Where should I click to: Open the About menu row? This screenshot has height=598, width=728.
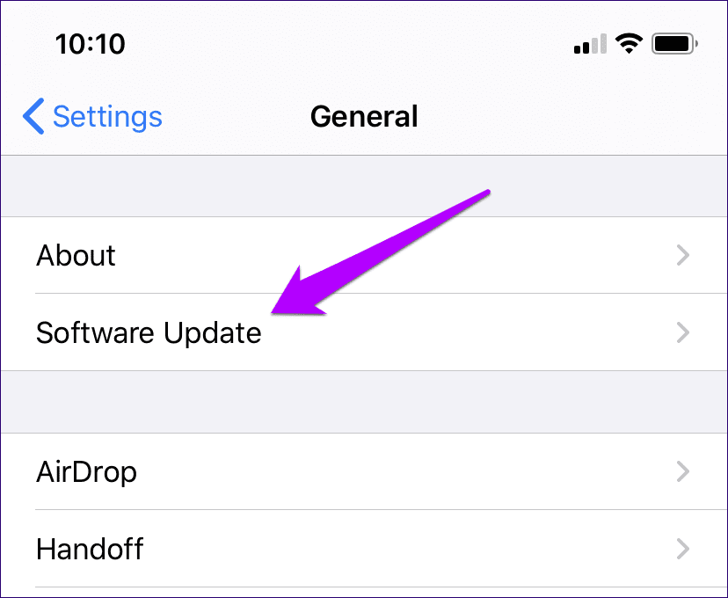coord(364,255)
